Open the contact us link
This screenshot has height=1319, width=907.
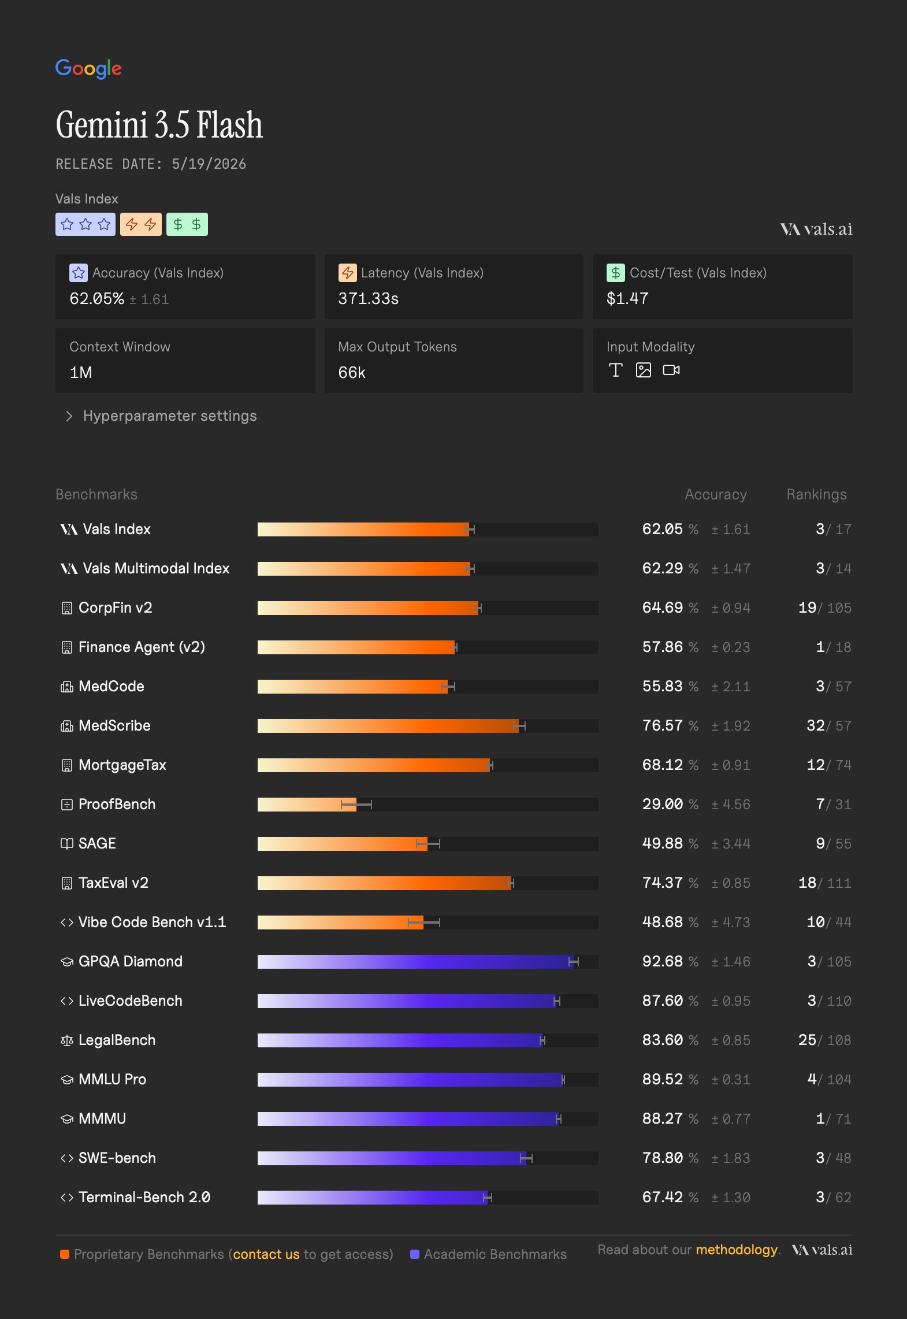(266, 1254)
